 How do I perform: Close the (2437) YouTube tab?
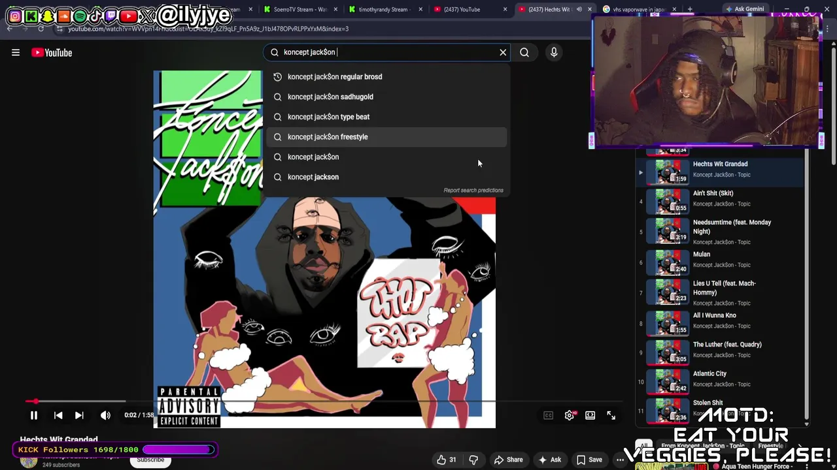505,9
